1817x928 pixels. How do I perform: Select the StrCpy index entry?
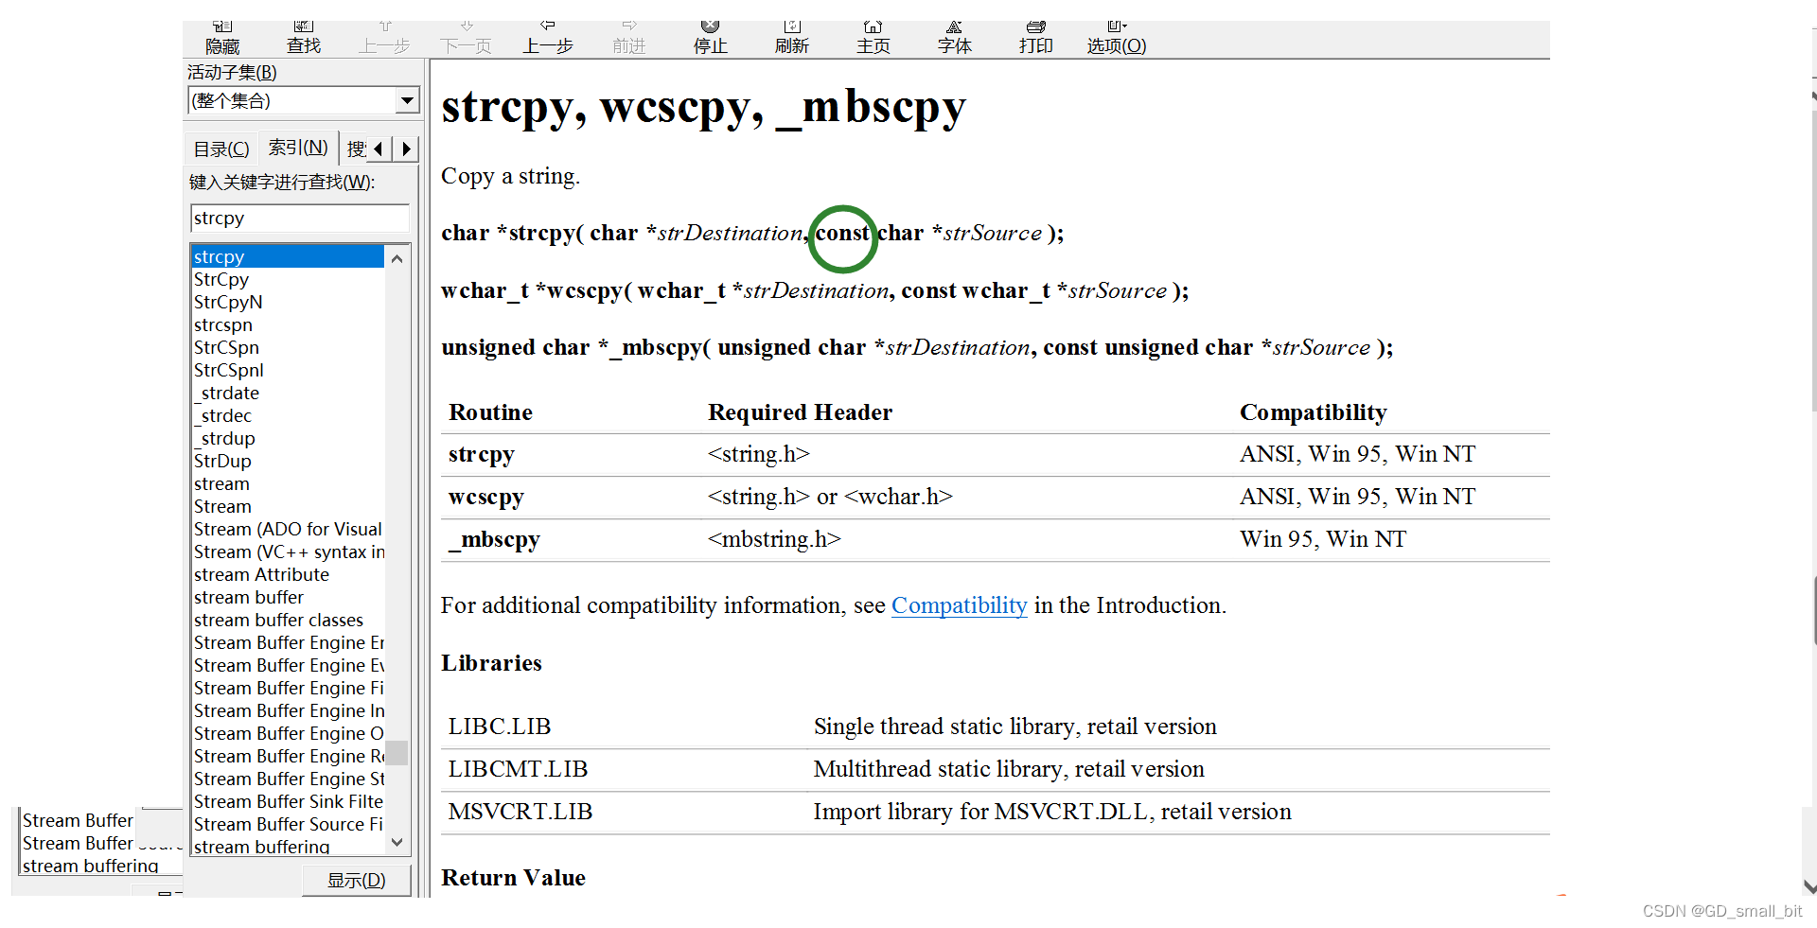221,279
